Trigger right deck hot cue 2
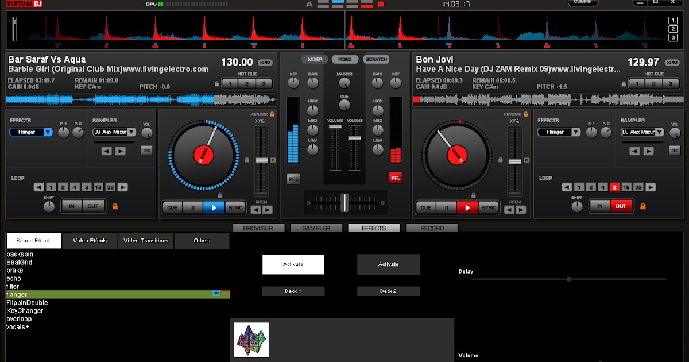 pyautogui.click(x=655, y=84)
